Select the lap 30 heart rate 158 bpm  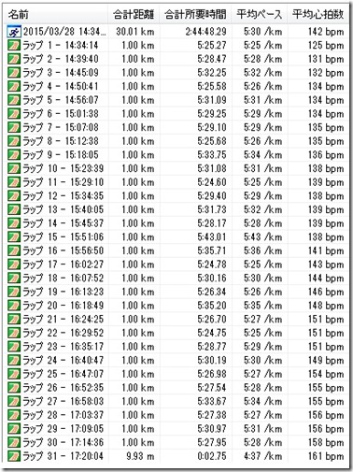[x=326, y=443]
